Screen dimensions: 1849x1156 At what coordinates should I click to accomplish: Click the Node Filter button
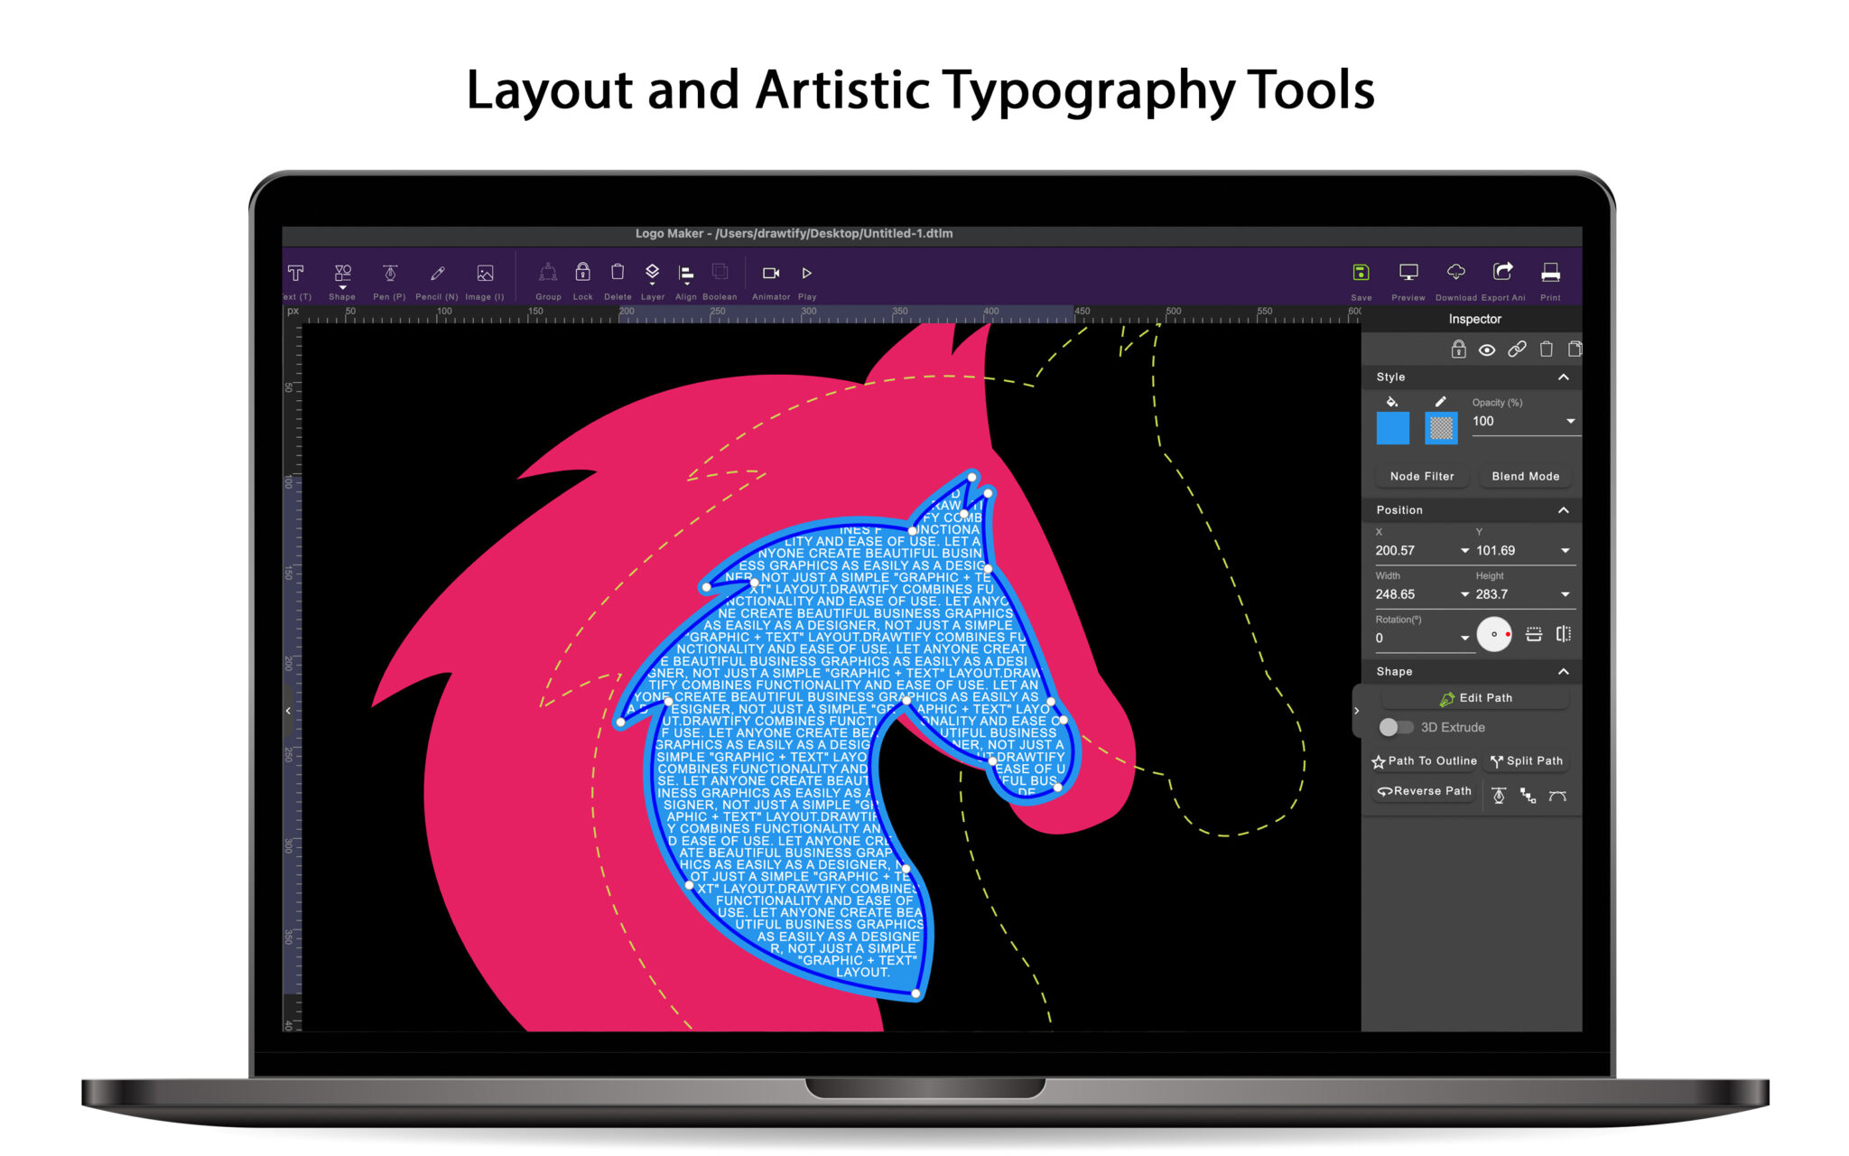[x=1421, y=476]
